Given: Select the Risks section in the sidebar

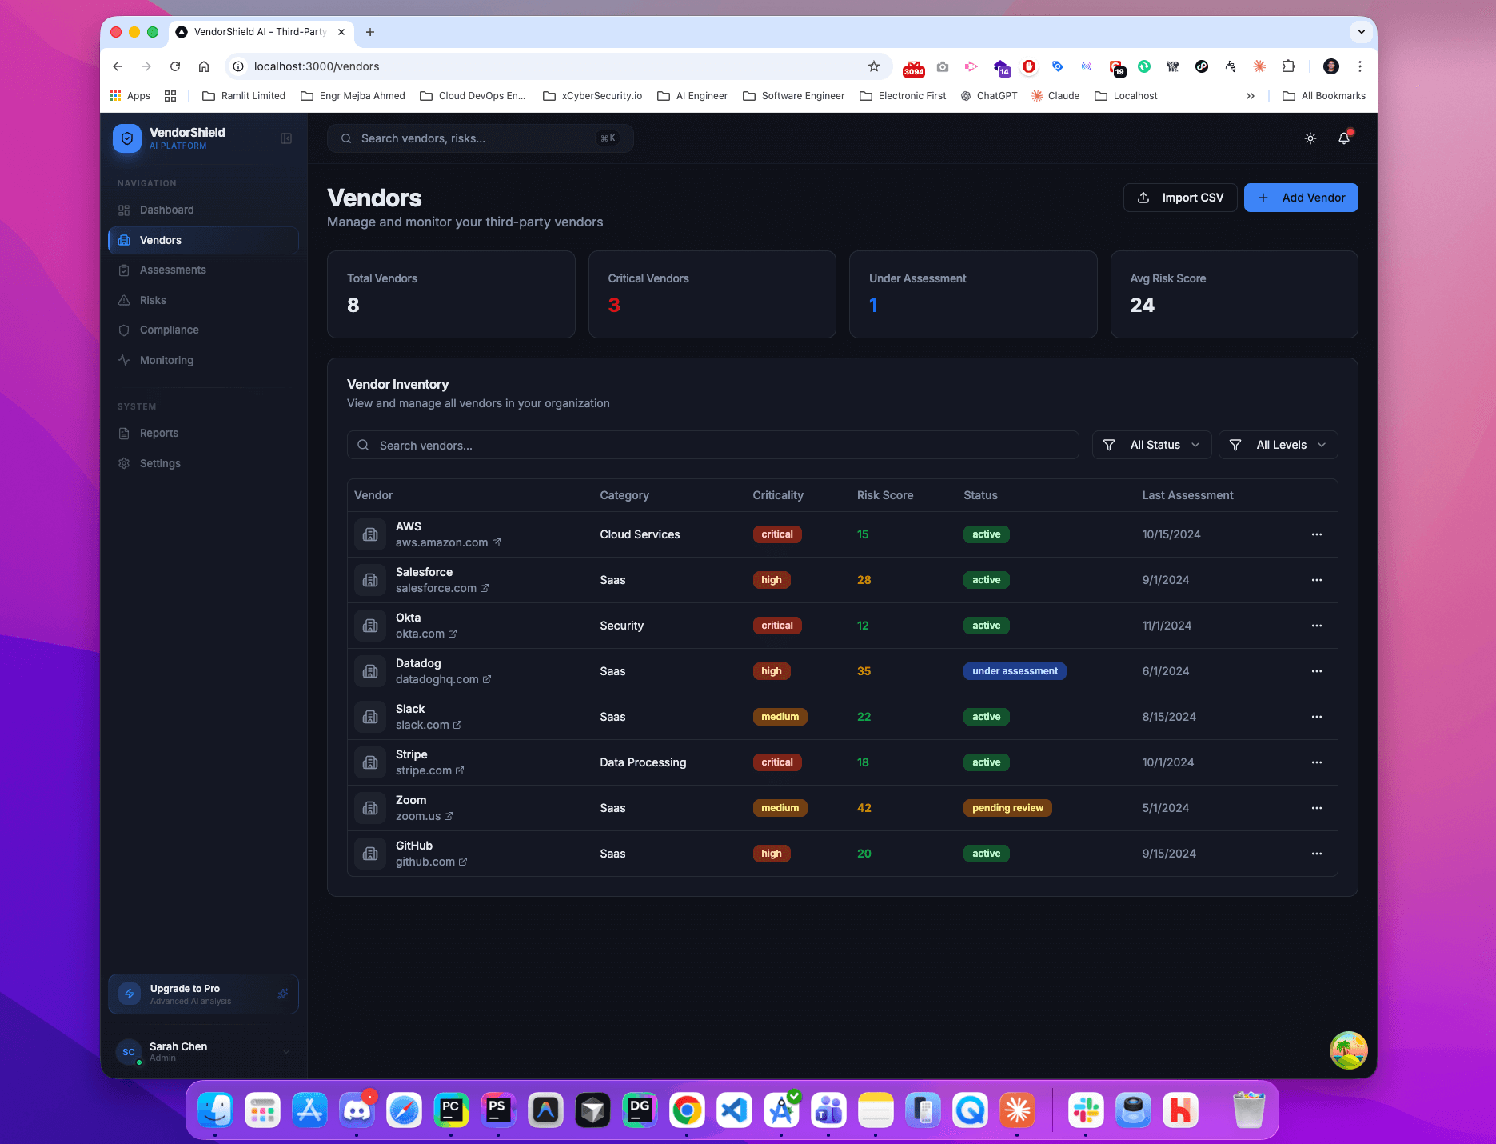Looking at the screenshot, I should [153, 300].
